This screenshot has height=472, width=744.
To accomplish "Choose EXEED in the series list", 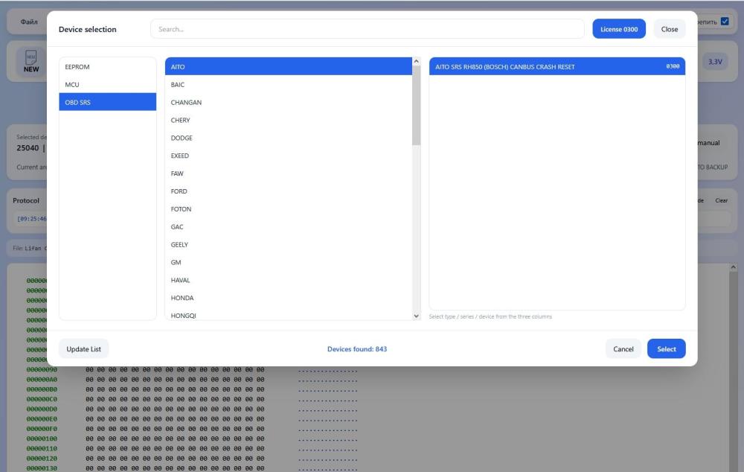I will tap(289, 156).
